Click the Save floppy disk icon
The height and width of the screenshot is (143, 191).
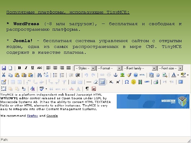coord(4,68)
